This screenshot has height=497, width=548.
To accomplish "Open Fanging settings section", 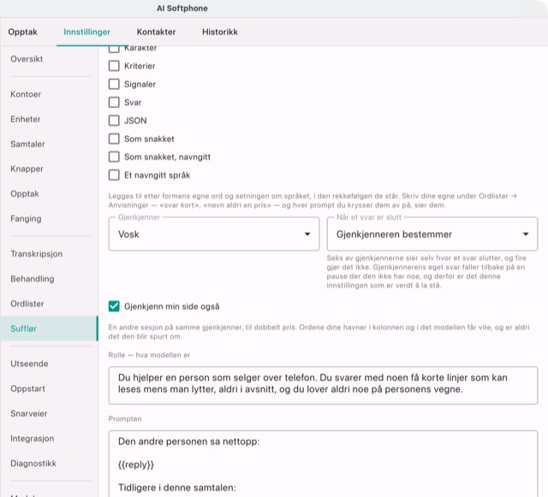I will pos(49,219).
